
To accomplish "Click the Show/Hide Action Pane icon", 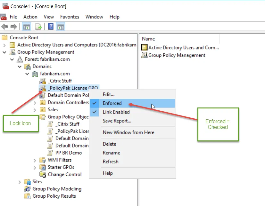I will (60, 27).
